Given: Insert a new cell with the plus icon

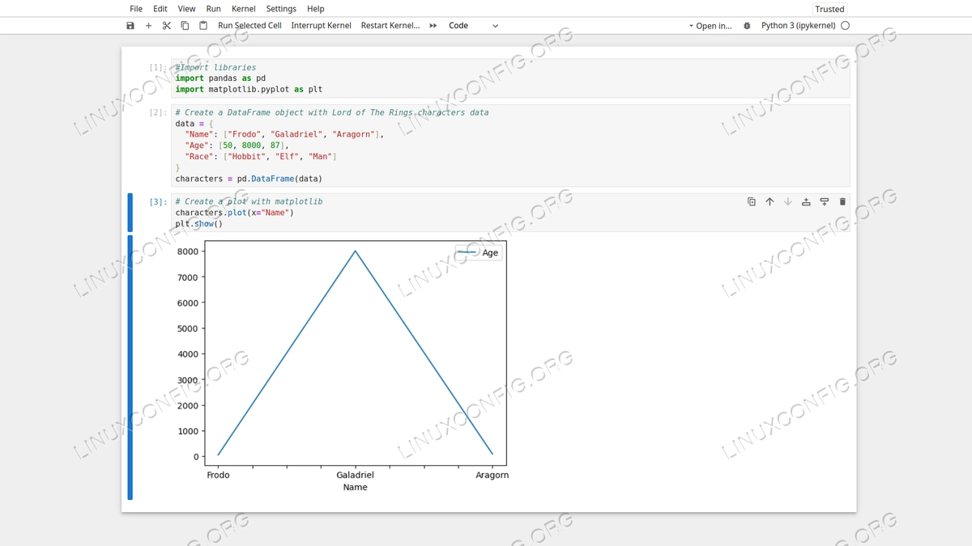Looking at the screenshot, I should [148, 26].
